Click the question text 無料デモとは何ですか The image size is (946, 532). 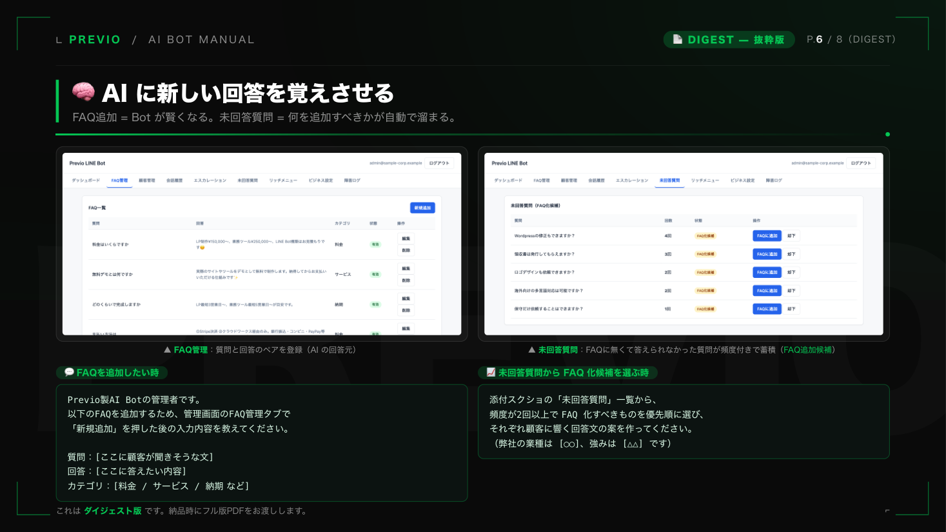tap(112, 274)
